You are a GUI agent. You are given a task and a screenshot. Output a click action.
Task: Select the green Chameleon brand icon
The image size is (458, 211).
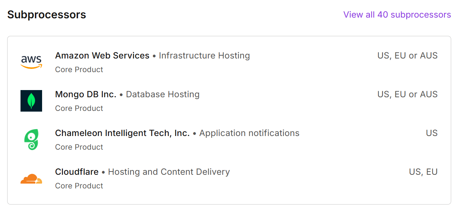(31, 139)
